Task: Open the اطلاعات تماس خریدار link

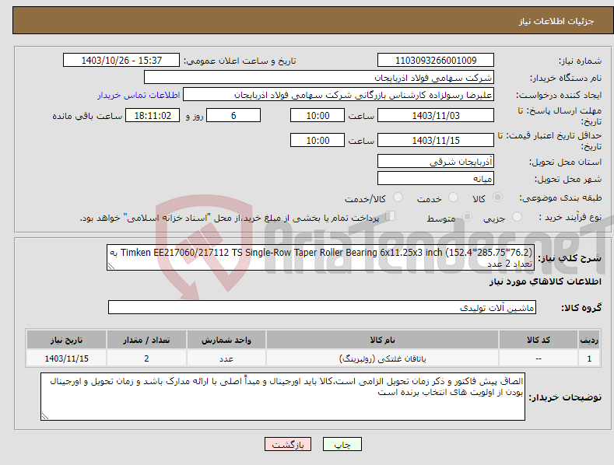Action: click(139, 95)
